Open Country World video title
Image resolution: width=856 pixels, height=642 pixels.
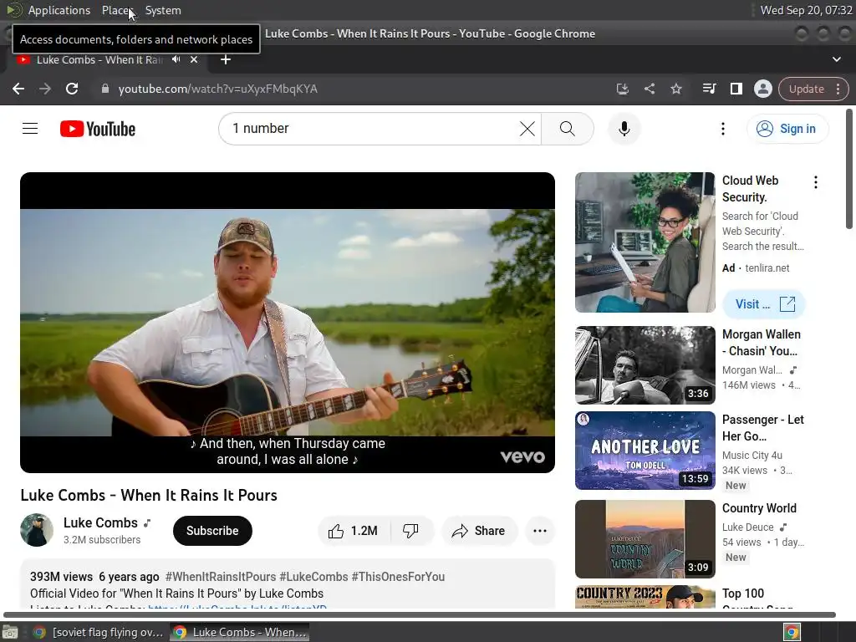point(759,508)
